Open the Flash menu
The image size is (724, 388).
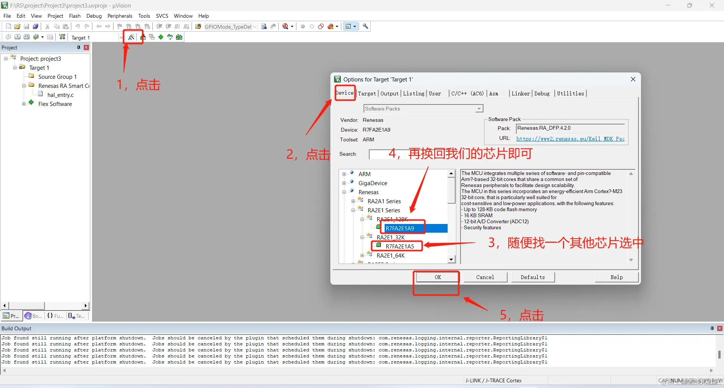75,16
